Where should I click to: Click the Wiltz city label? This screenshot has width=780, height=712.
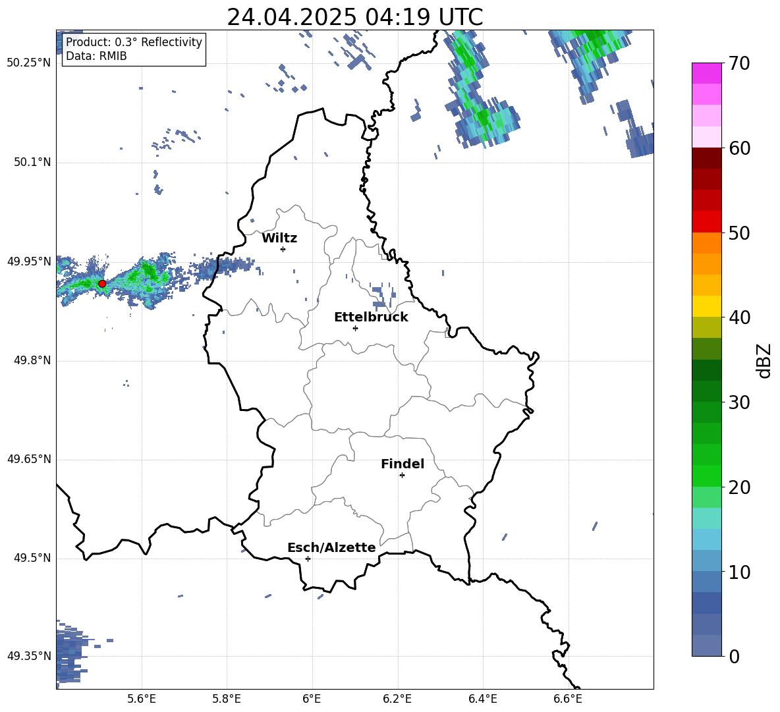pyautogui.click(x=279, y=238)
